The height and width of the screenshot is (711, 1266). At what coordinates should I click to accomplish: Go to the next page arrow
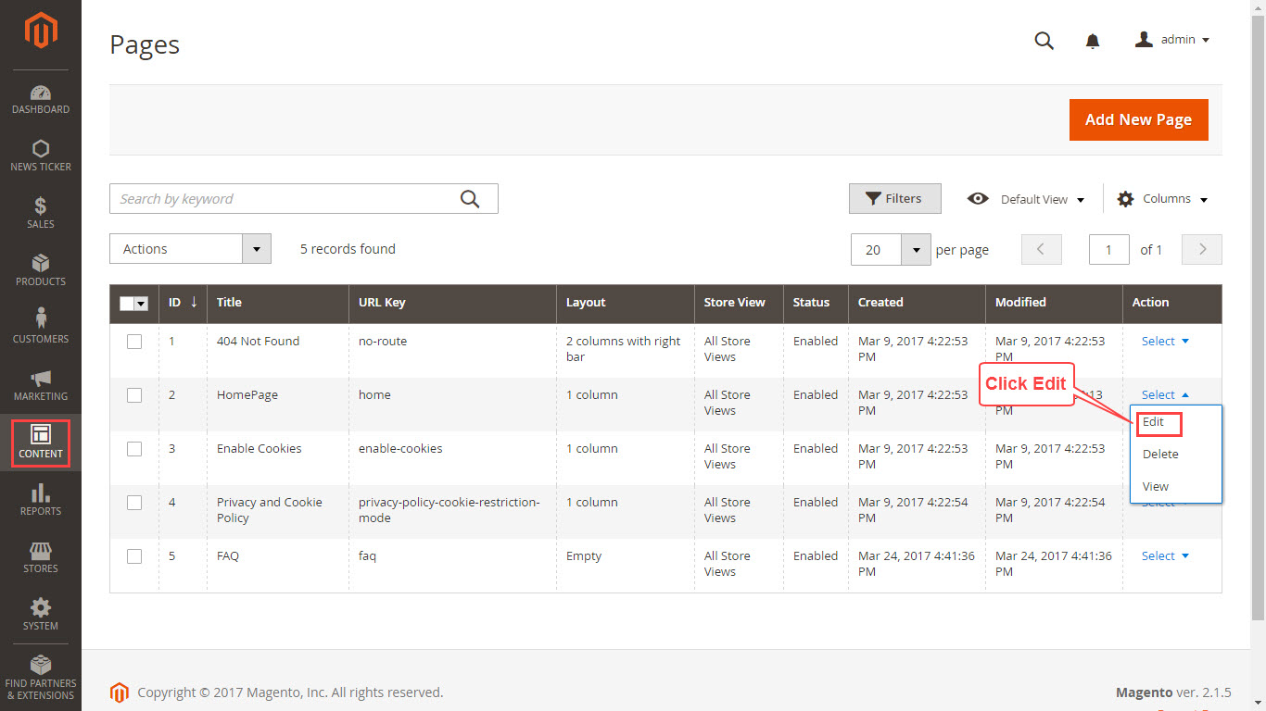pos(1202,249)
